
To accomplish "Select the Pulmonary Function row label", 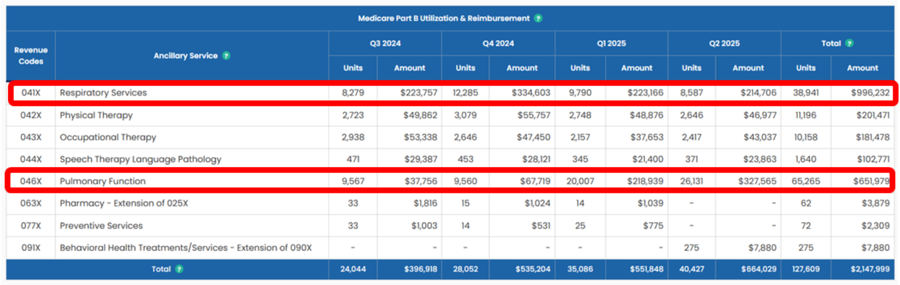I will point(103,181).
